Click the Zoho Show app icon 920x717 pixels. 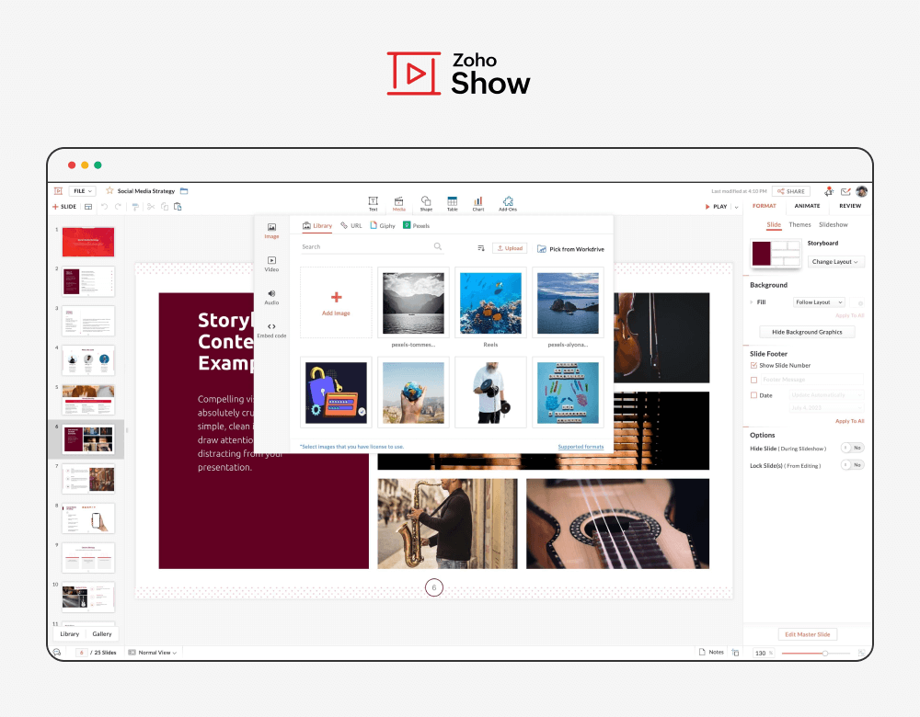(58, 191)
